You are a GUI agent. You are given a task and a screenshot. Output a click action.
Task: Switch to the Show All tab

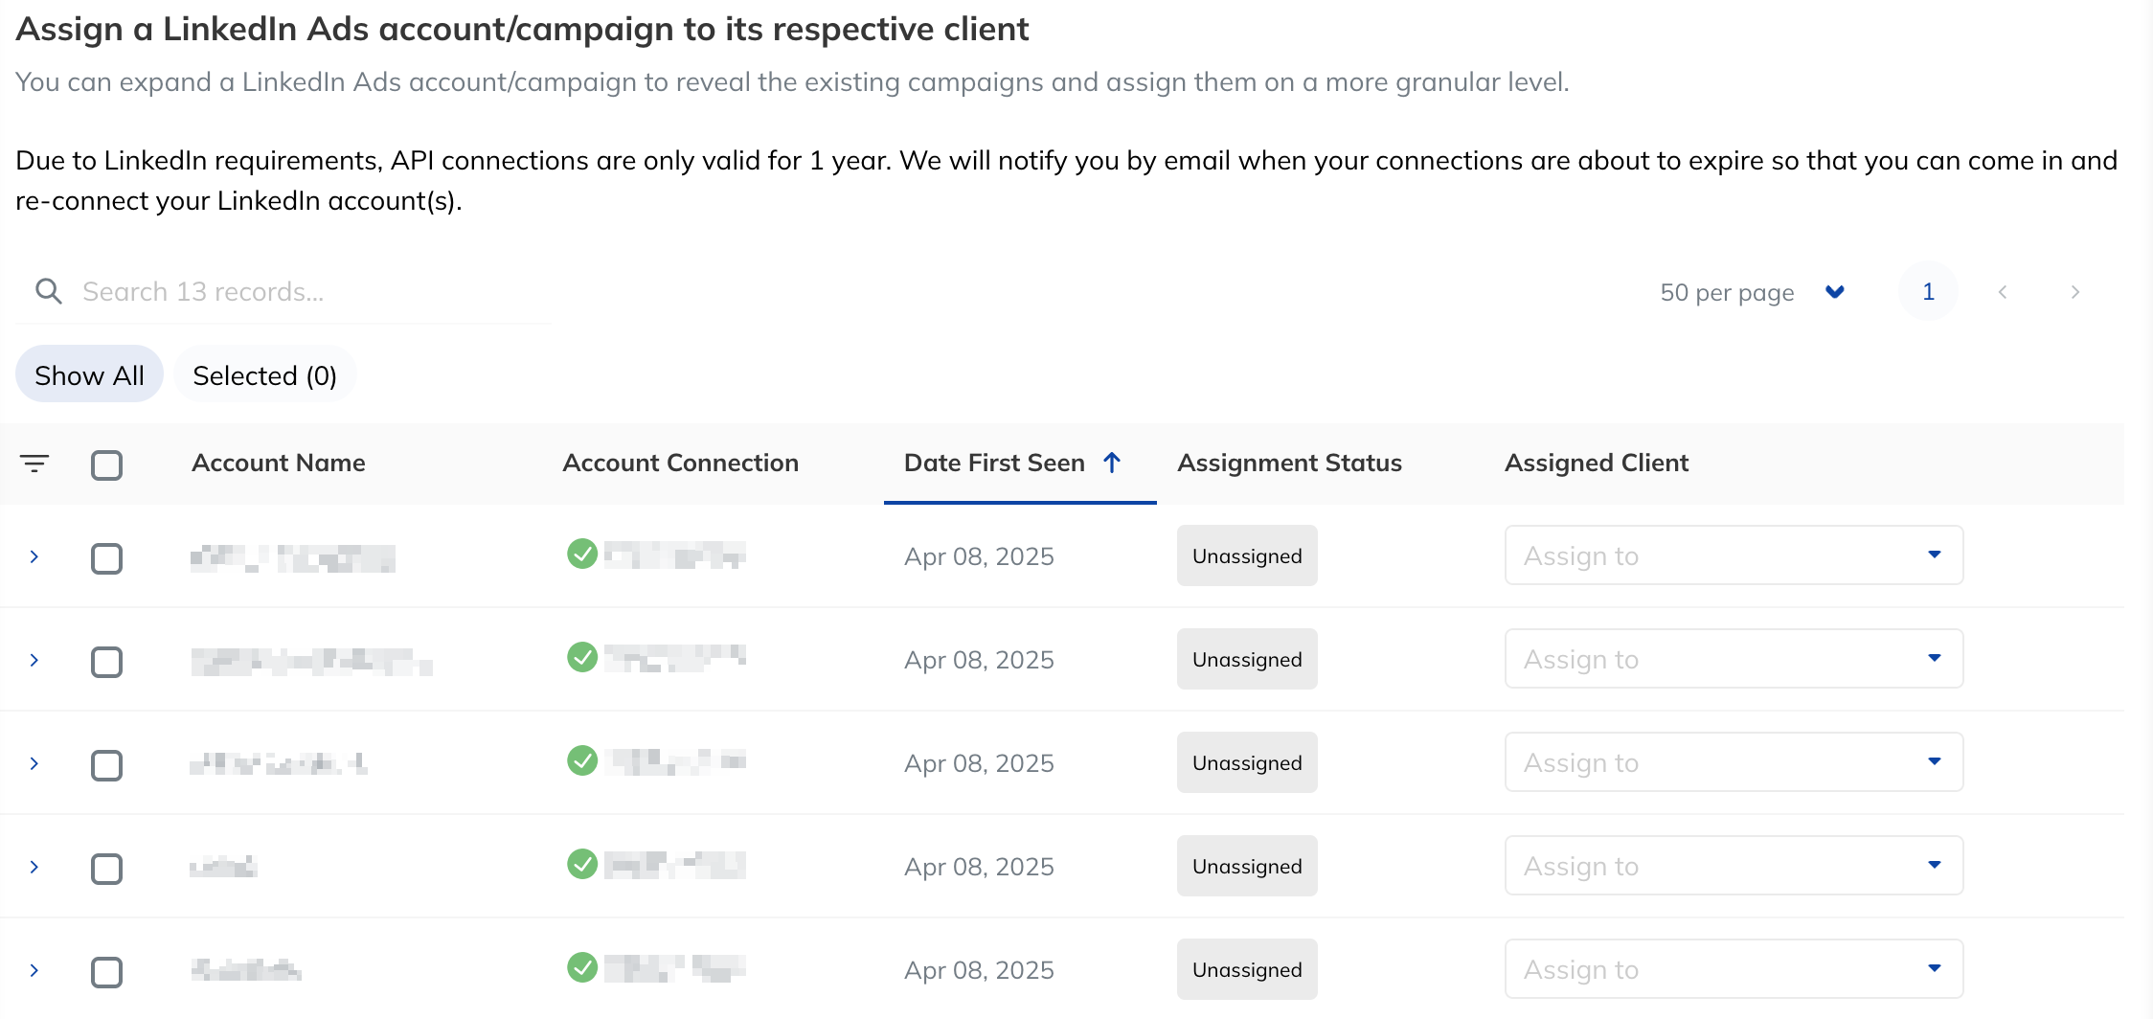click(x=89, y=374)
